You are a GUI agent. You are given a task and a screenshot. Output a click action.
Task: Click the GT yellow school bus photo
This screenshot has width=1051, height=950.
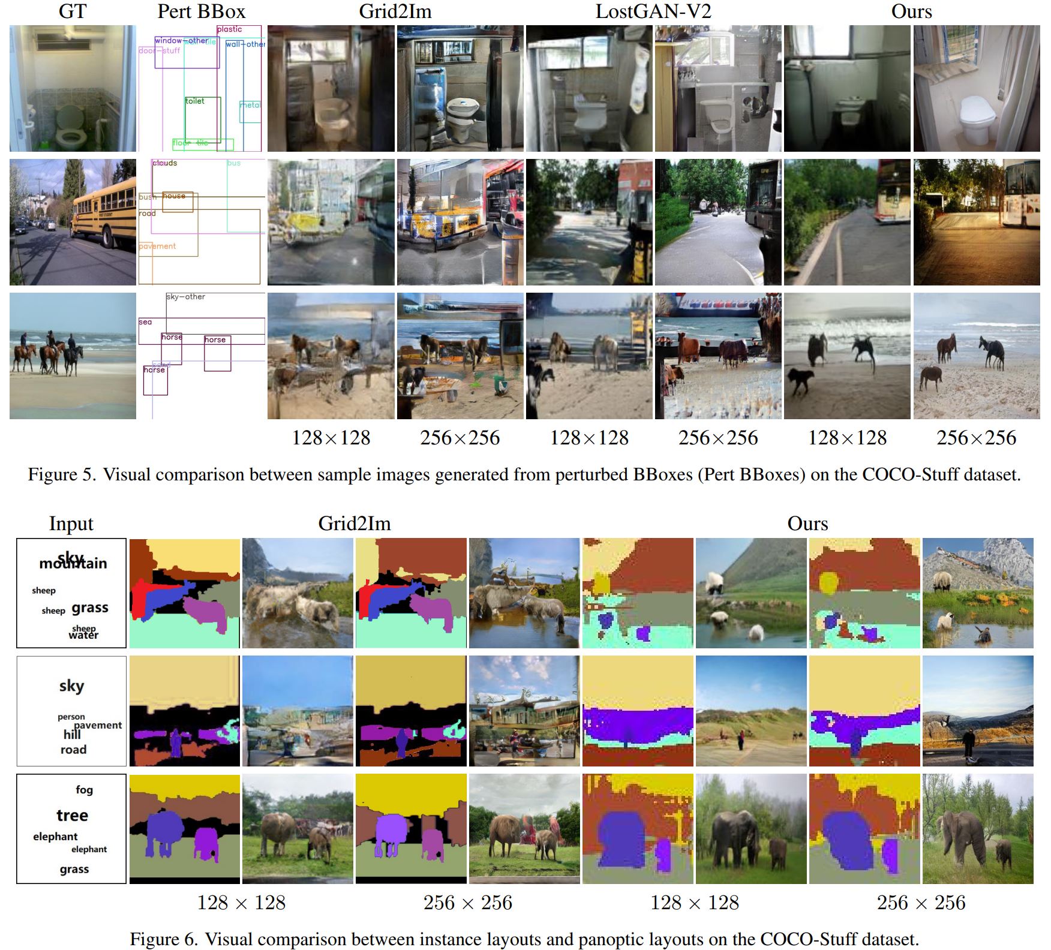click(x=73, y=222)
